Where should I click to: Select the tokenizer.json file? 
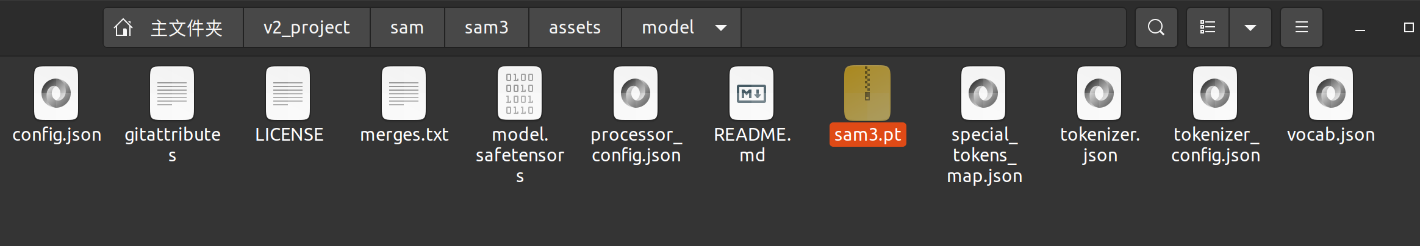[x=1099, y=93]
